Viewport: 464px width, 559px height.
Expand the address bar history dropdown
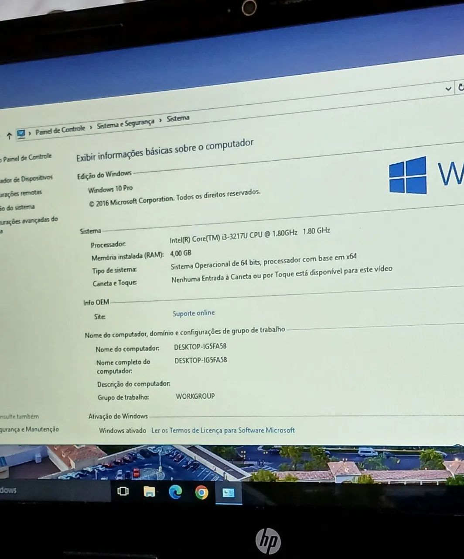click(x=448, y=89)
